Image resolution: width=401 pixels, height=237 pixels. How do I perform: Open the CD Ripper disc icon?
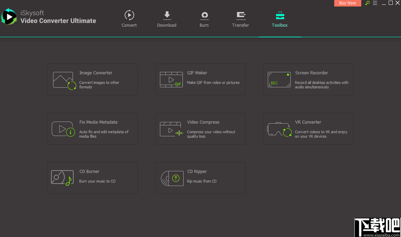[172, 178]
